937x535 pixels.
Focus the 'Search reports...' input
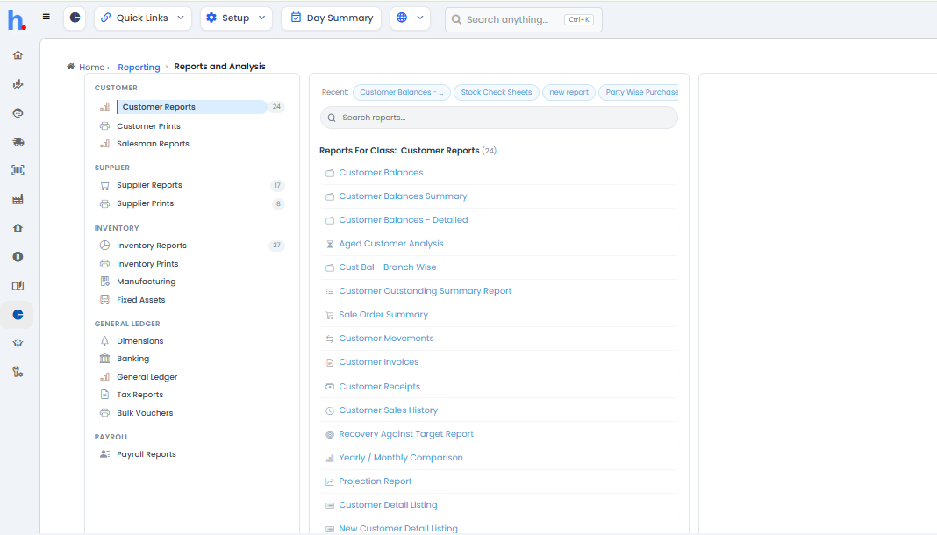point(499,118)
